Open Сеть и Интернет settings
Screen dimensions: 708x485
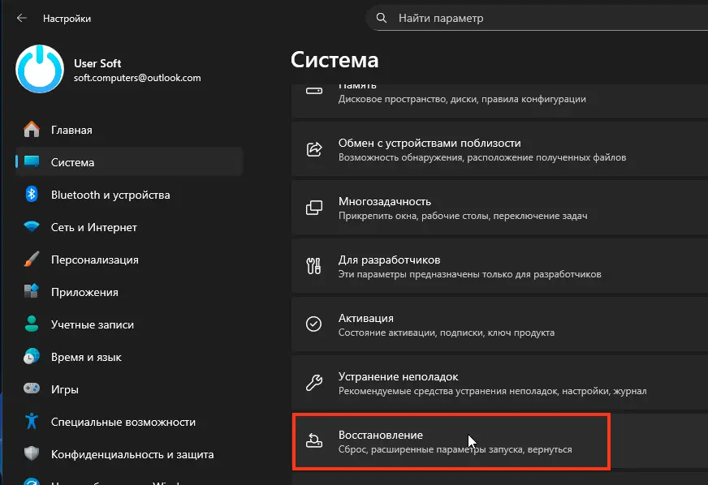pos(93,227)
